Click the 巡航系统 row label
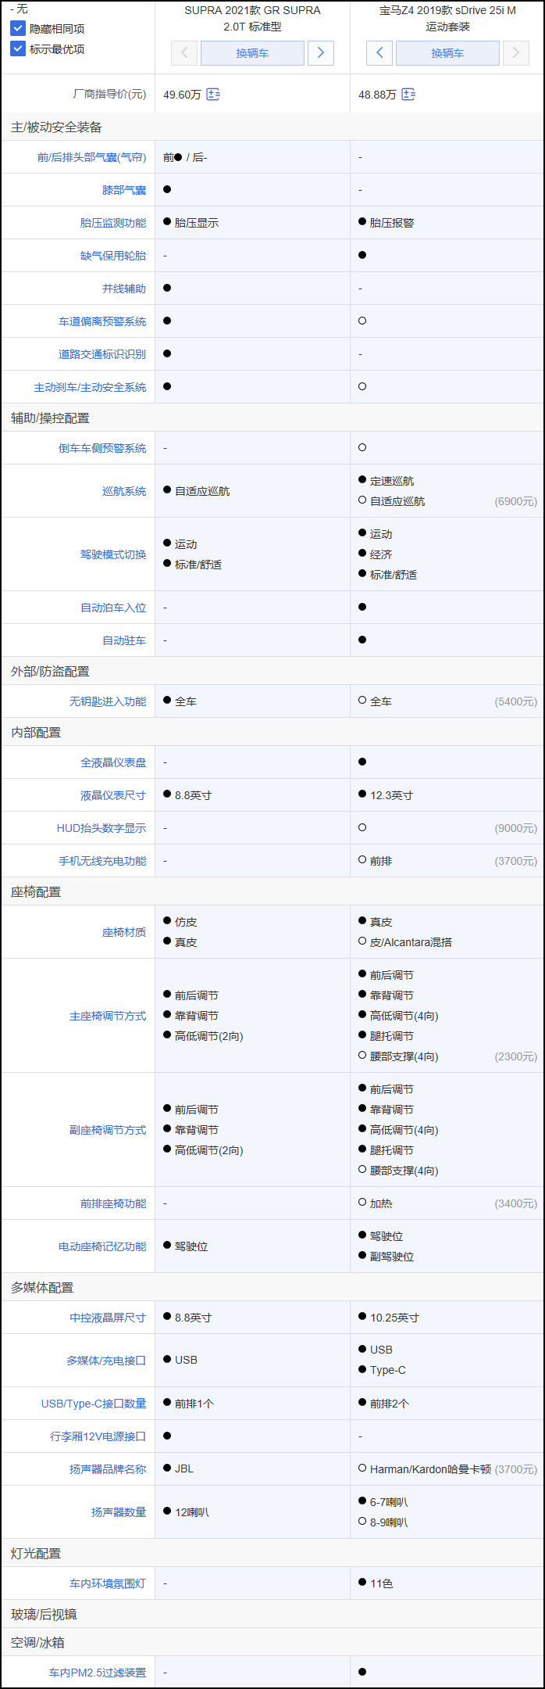Screen dimensions: 545x1689 pyautogui.click(x=124, y=491)
